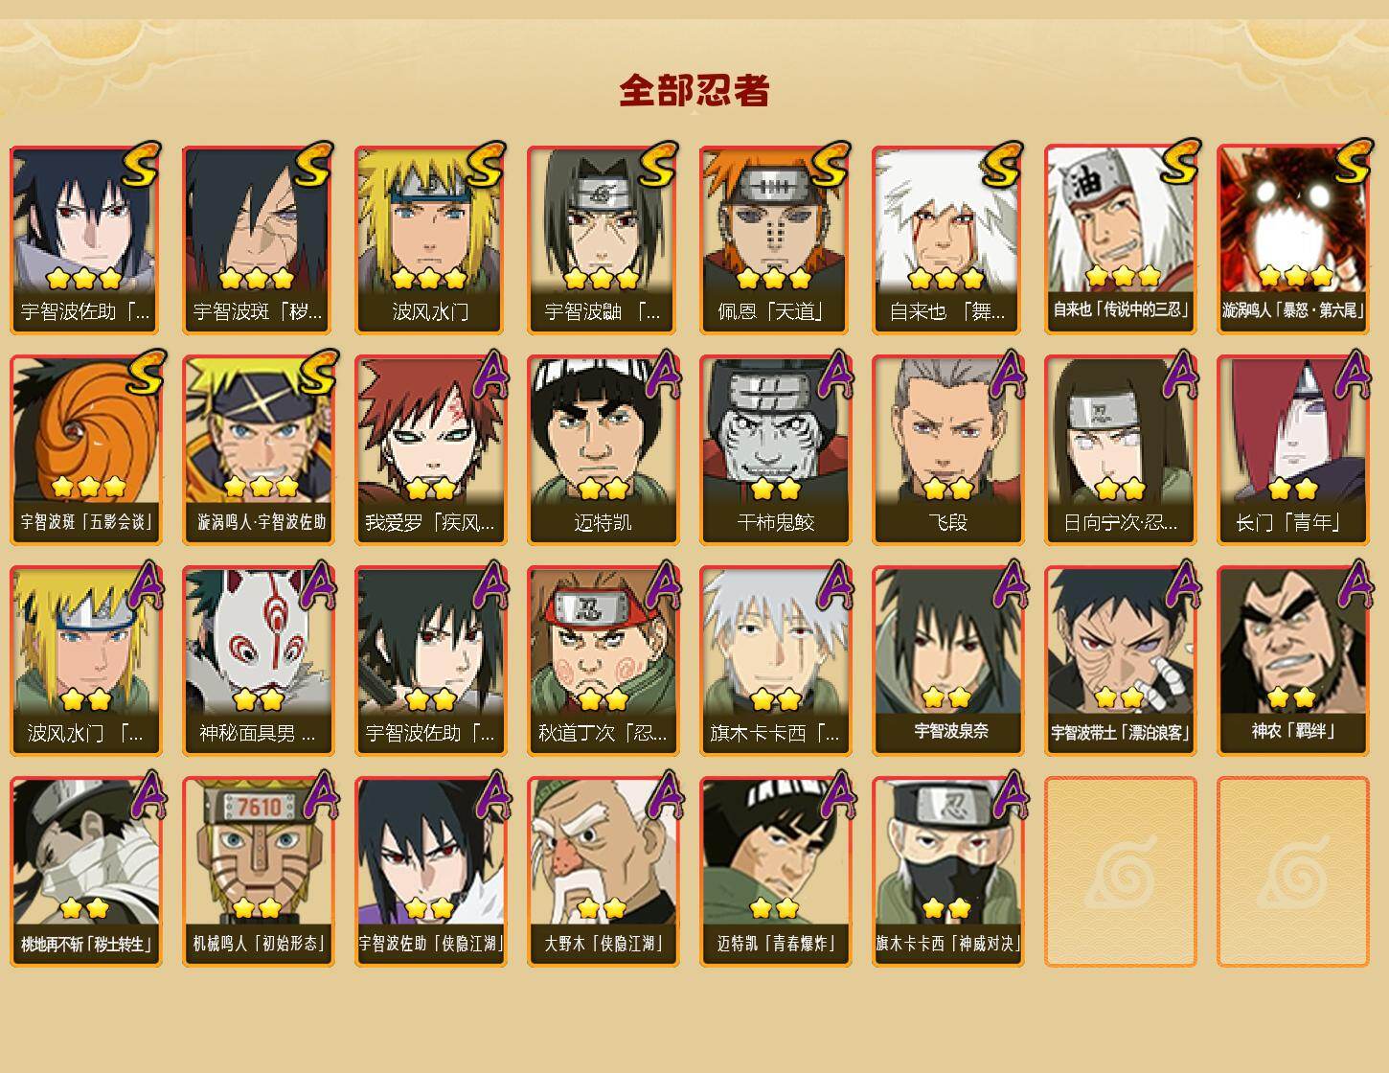The image size is (1389, 1073).
Task: Select the 干柿鬼鲛 ninja card
Action: point(776,450)
